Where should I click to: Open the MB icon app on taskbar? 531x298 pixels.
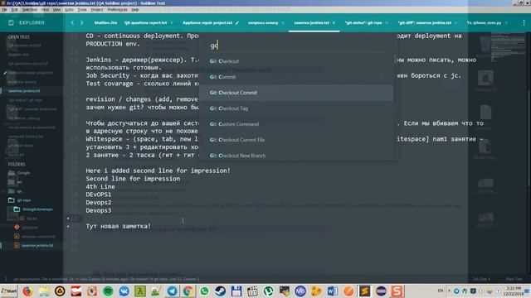[300, 291]
